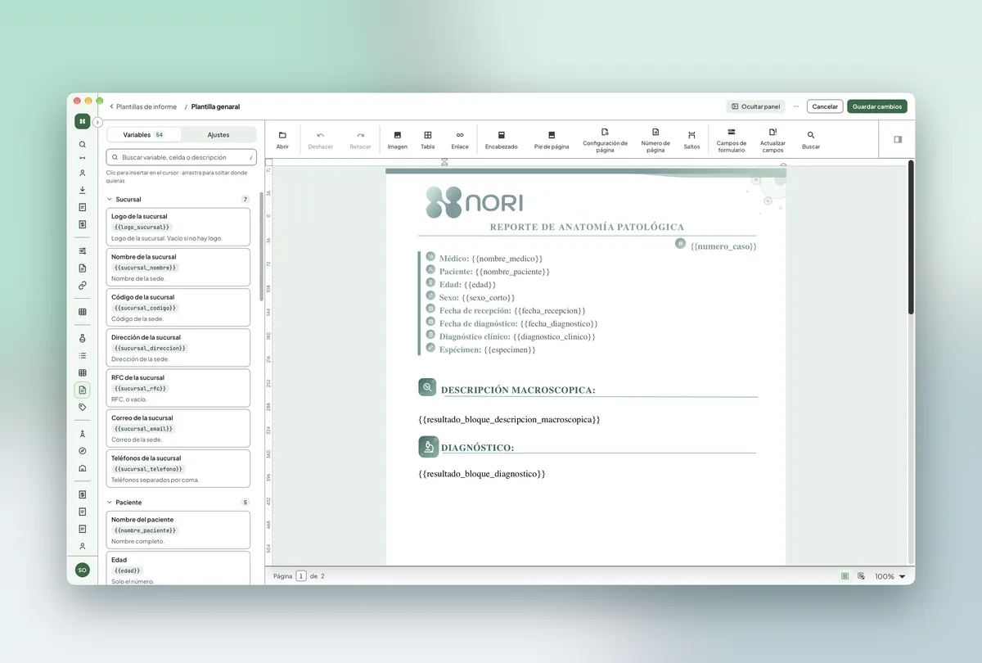Click the page number input box
This screenshot has height=663, width=982.
(301, 576)
